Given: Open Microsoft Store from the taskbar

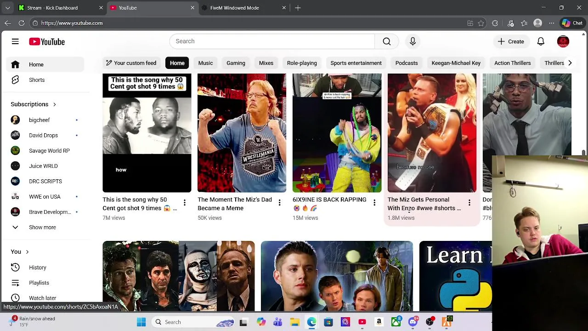Looking at the screenshot, I should (328, 322).
